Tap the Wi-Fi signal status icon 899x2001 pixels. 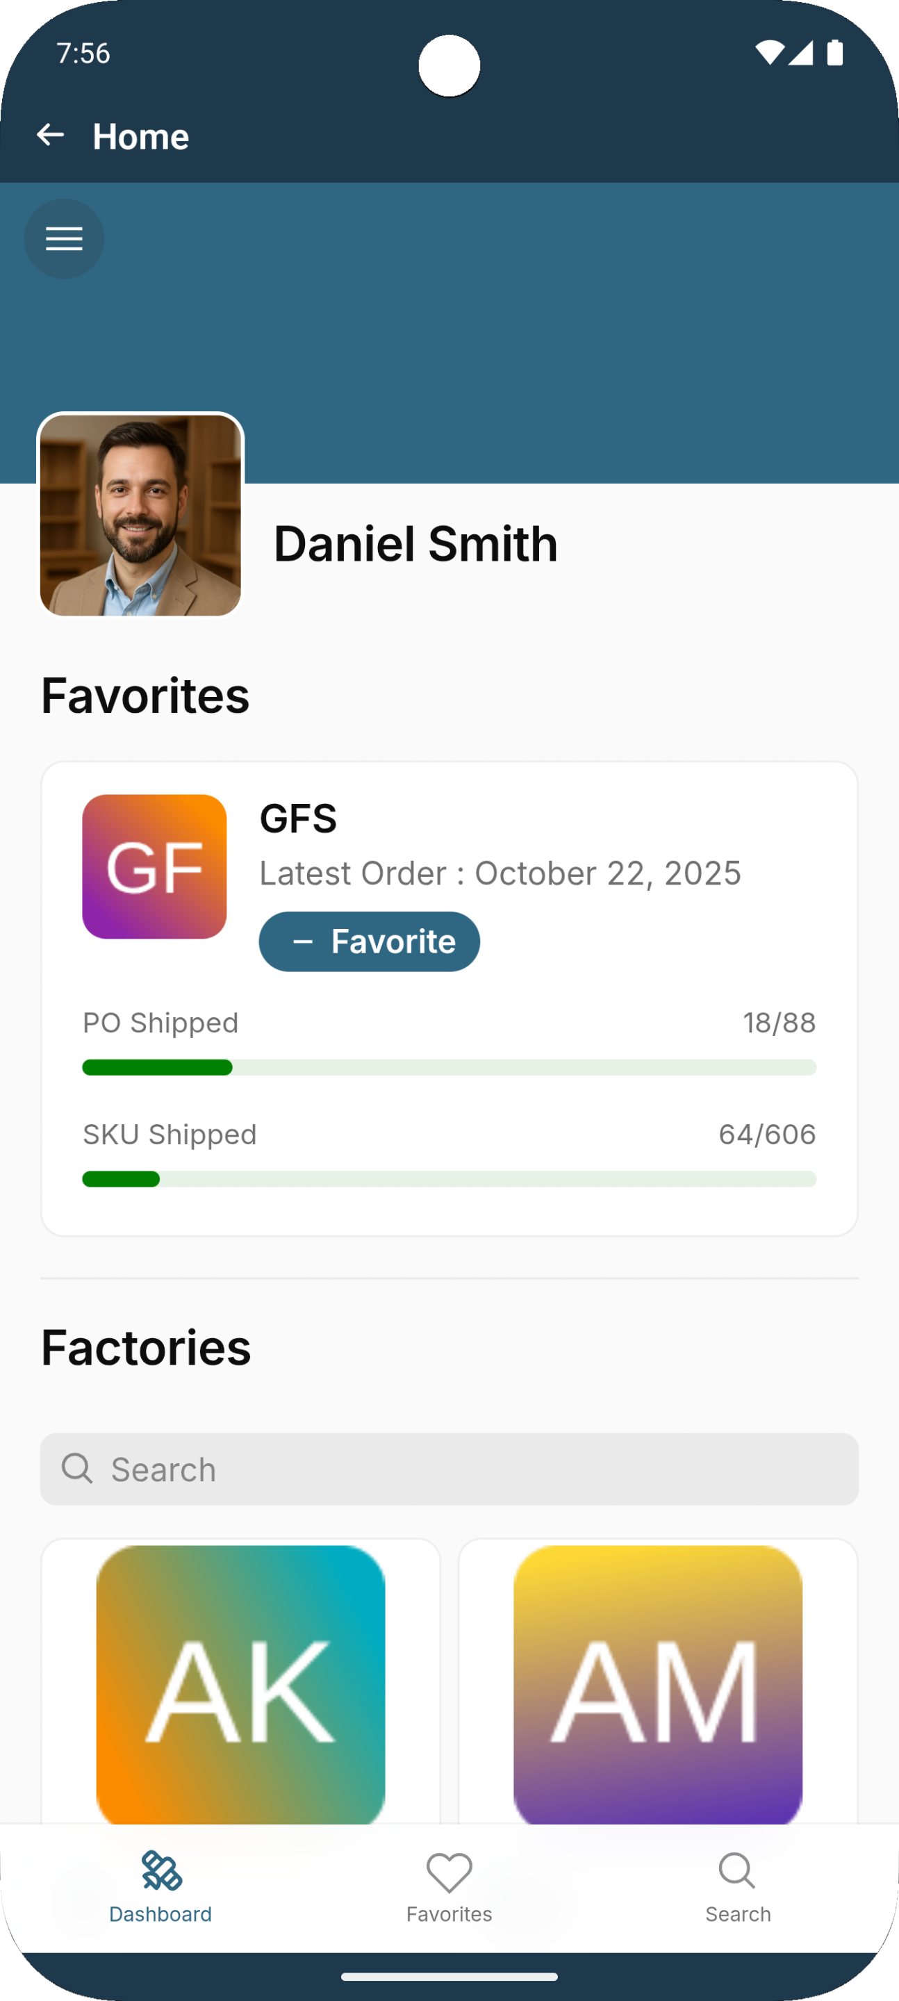pyautogui.click(x=768, y=53)
